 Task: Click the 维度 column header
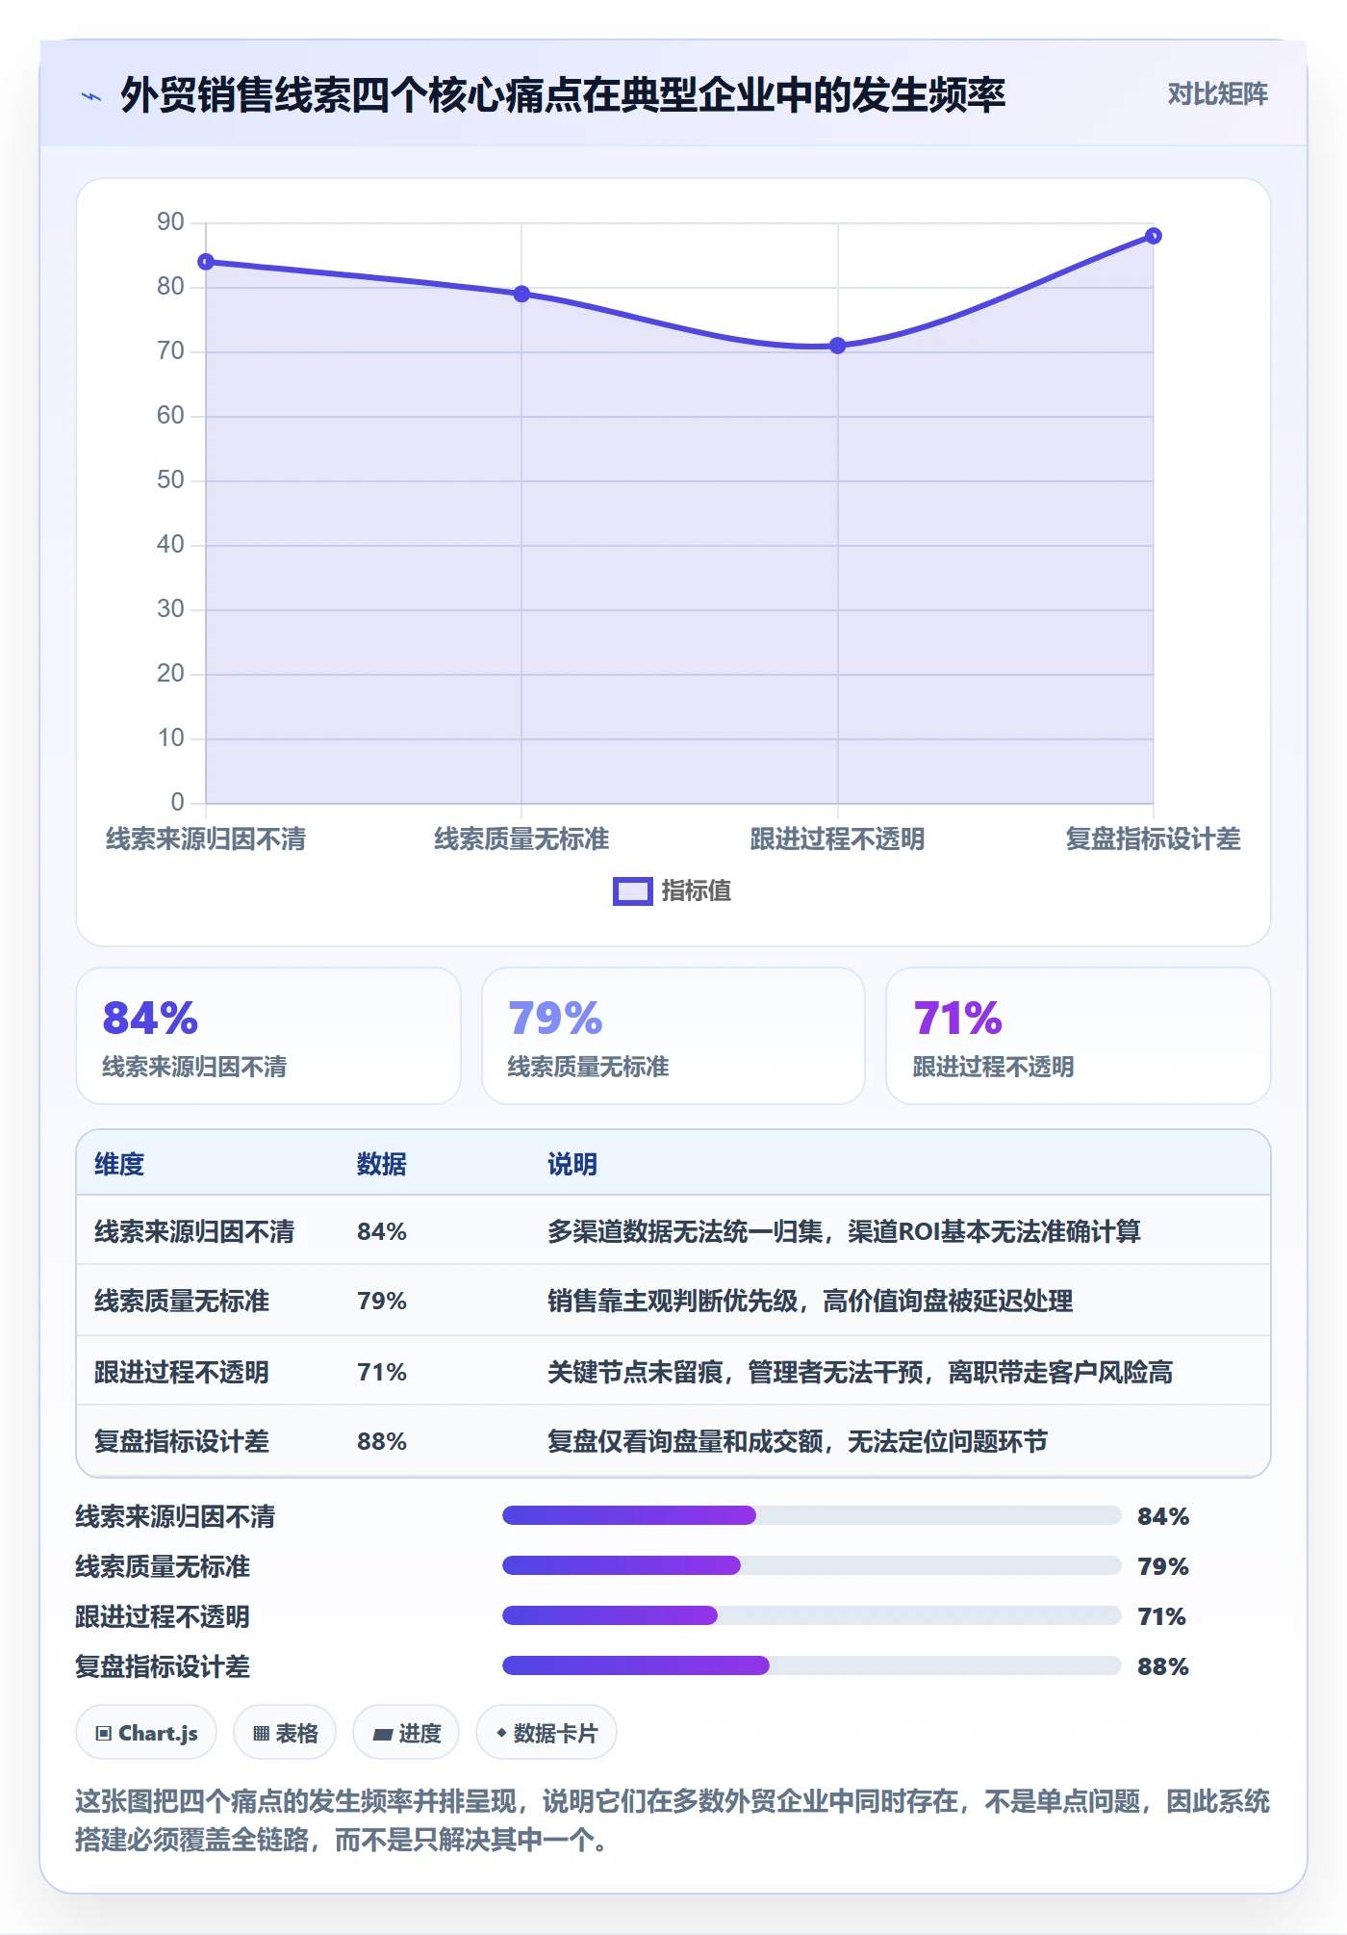click(x=119, y=1165)
